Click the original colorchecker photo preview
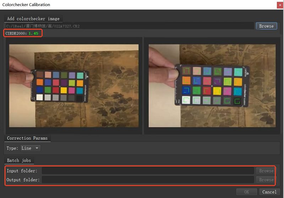This screenshot has height=198, width=284. pyautogui.click(x=74, y=86)
